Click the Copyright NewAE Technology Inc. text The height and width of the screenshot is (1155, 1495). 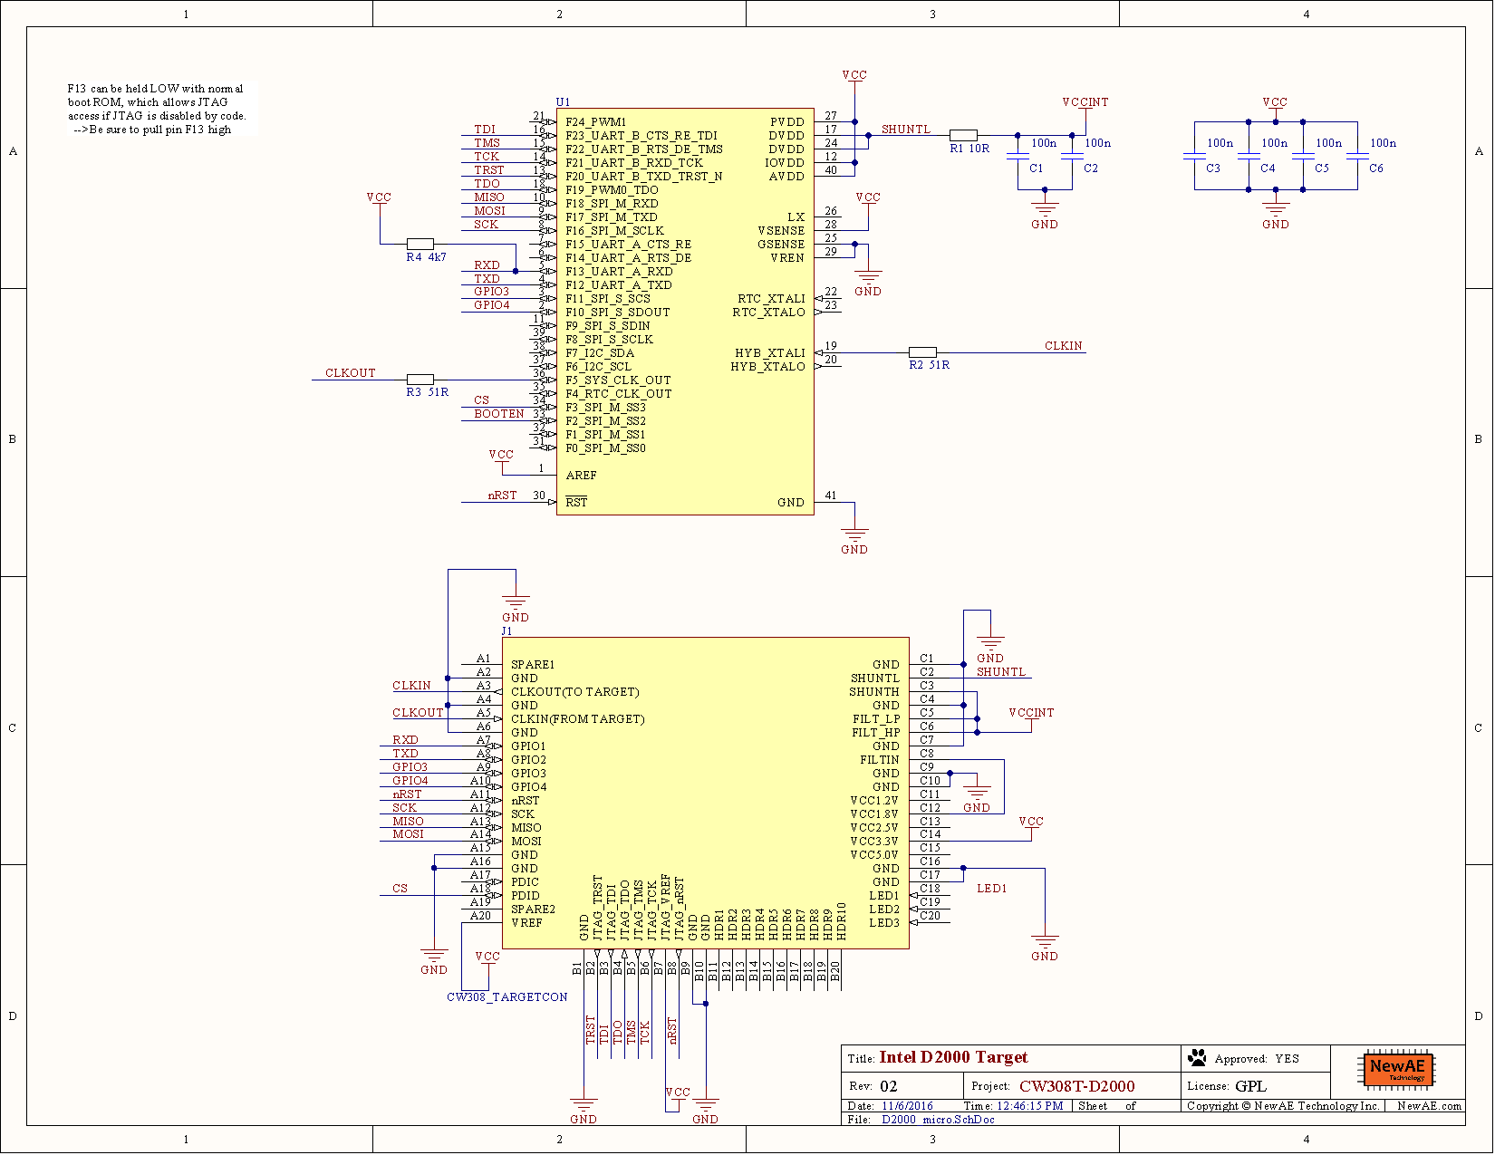[1283, 1106]
